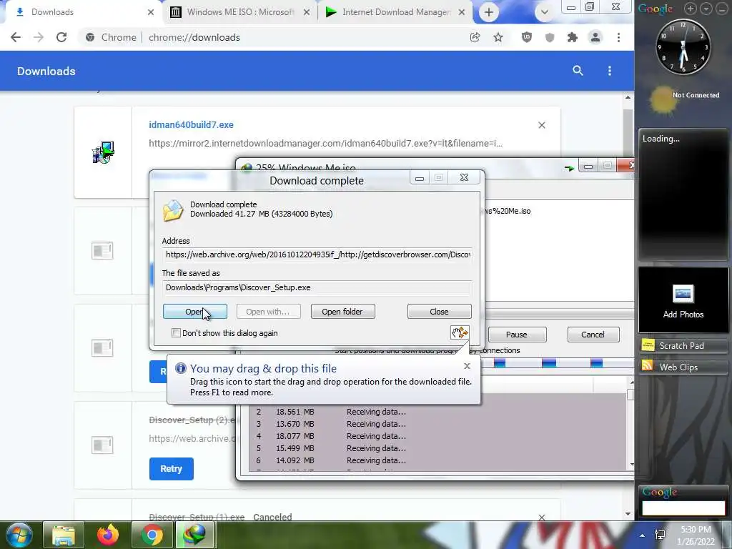Bookmark this page with the star icon
Screen dimensions: 732x549
tap(498, 37)
